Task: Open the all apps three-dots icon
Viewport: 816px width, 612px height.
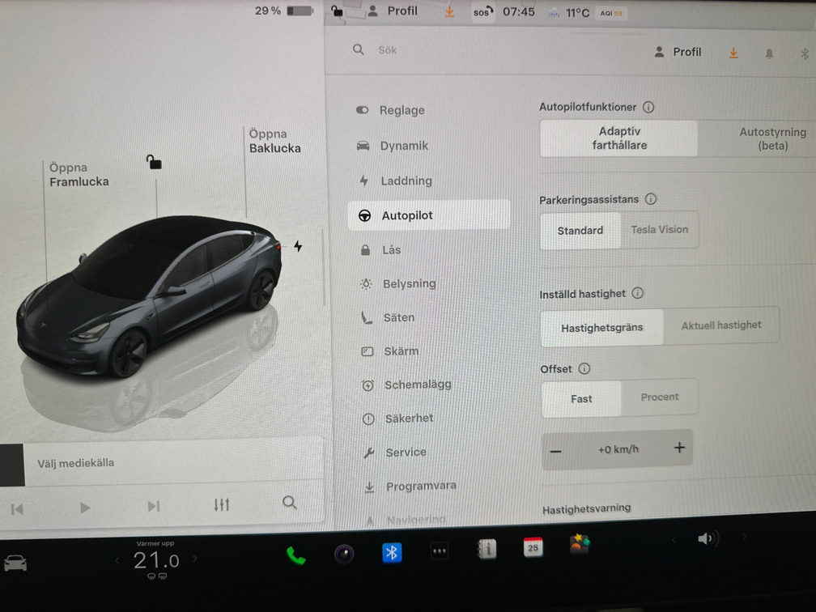Action: (440, 551)
